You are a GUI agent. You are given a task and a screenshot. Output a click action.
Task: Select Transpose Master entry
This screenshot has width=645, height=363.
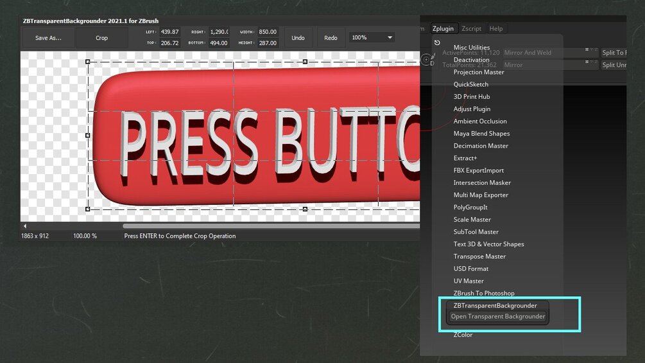[x=479, y=256]
